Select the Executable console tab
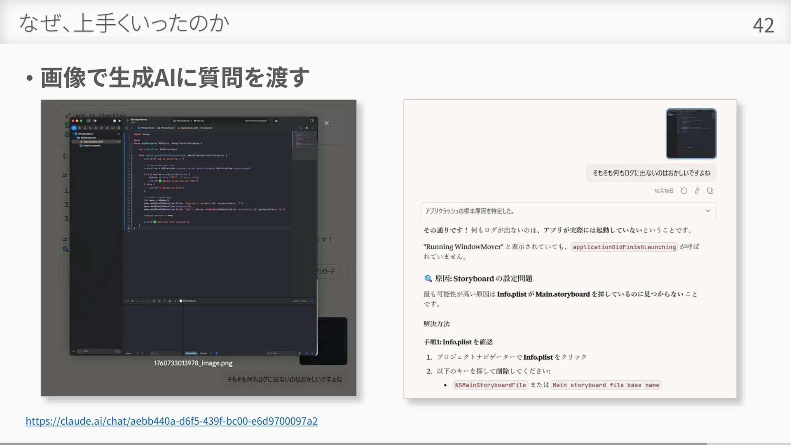This screenshot has height=445, width=791. [x=191, y=353]
